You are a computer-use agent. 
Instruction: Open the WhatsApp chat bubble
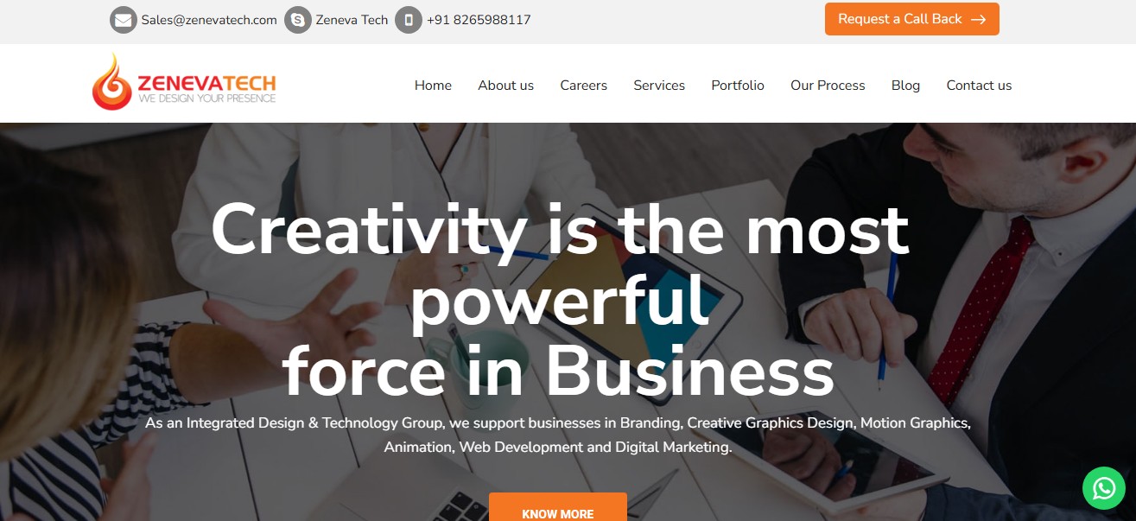click(x=1104, y=488)
